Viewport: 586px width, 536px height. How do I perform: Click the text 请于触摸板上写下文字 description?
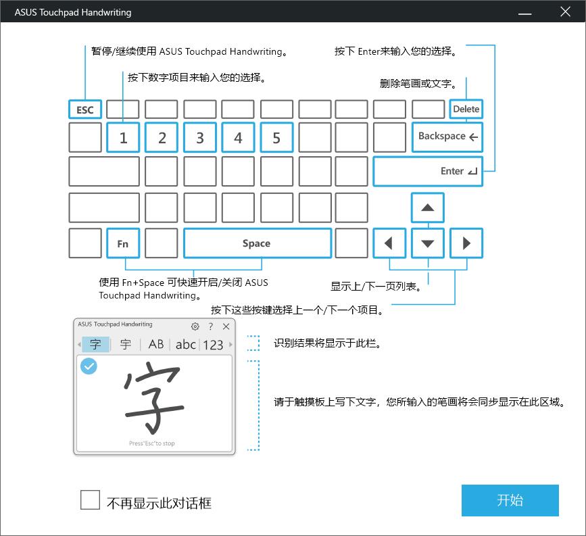point(420,401)
